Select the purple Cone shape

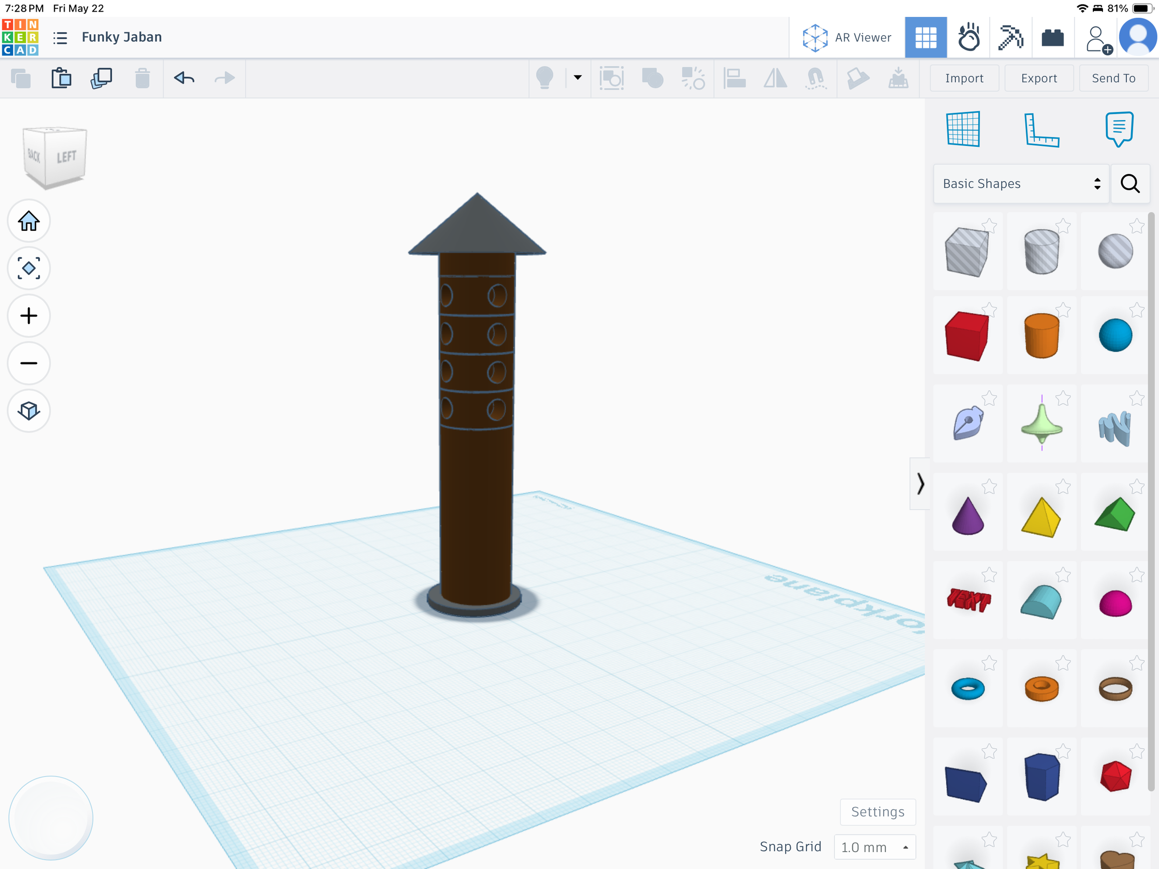click(x=967, y=516)
